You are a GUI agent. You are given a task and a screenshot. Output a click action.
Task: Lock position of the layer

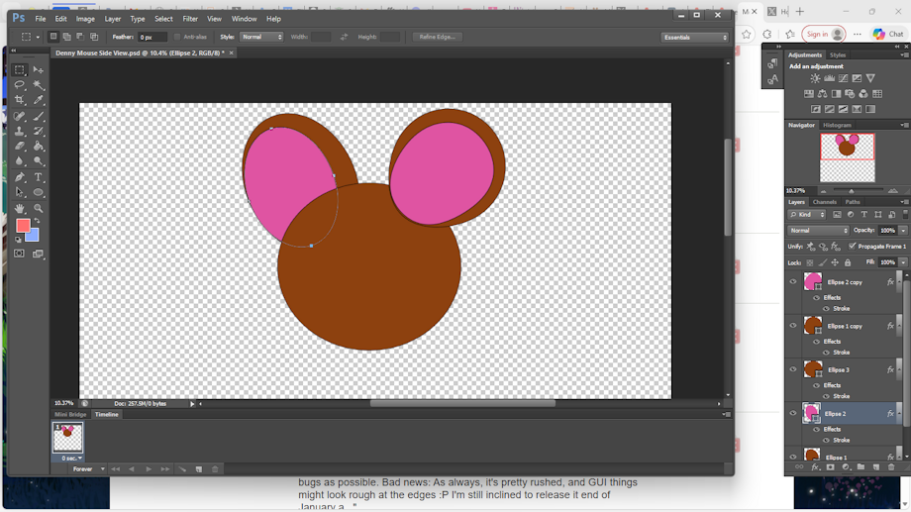coord(835,262)
